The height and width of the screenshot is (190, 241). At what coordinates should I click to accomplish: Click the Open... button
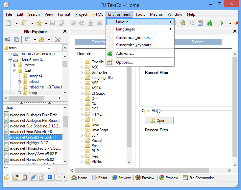[159, 121]
